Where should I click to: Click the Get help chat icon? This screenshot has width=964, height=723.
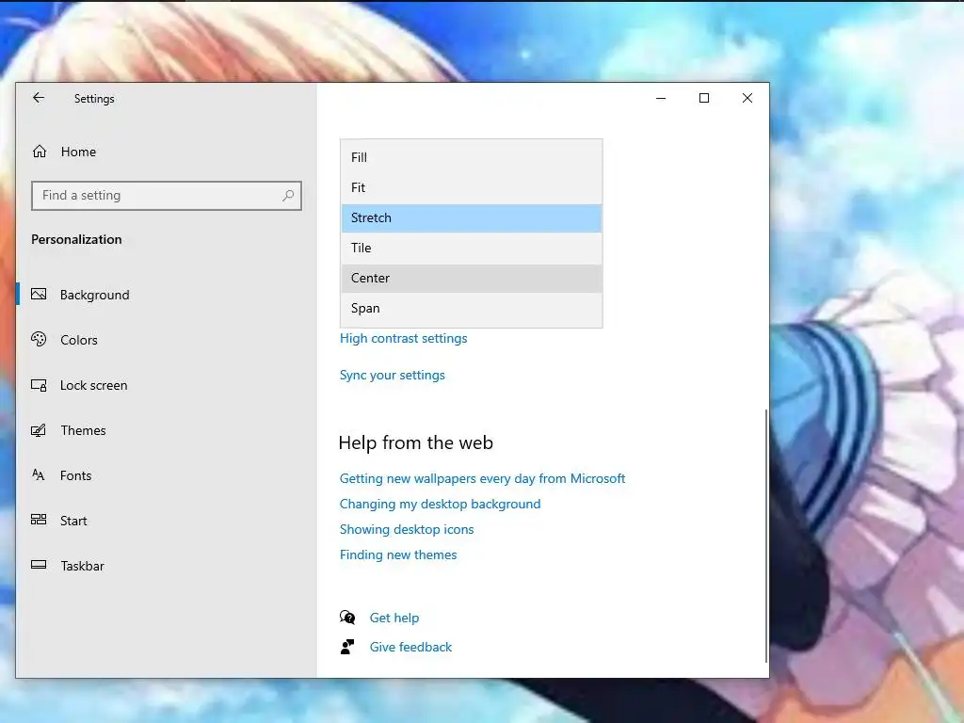pos(347,618)
